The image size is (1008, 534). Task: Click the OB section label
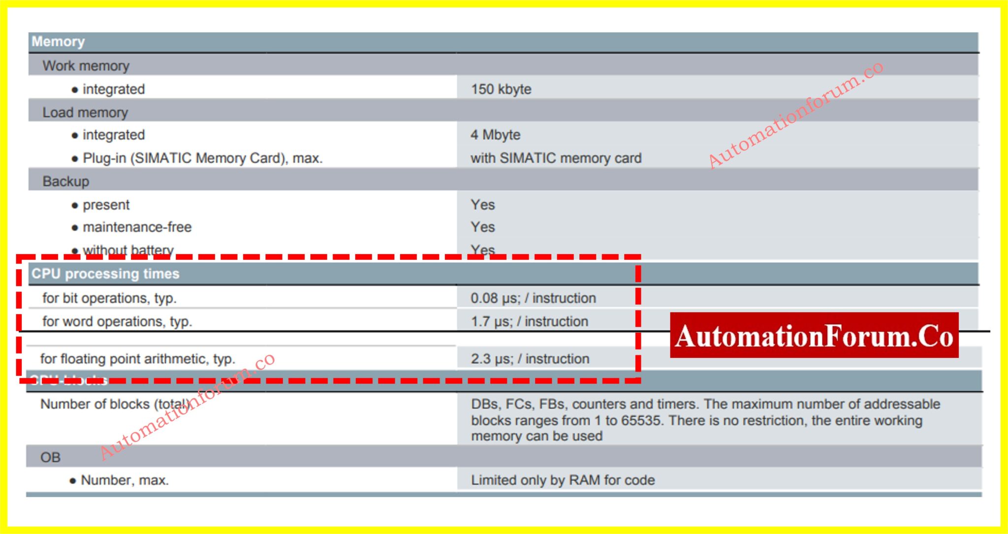click(50, 456)
